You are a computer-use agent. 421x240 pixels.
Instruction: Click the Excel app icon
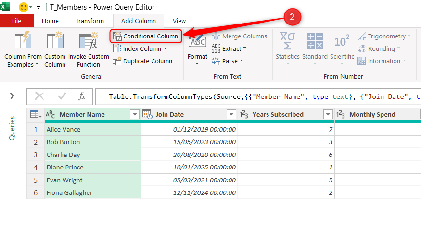[x=4, y=7]
